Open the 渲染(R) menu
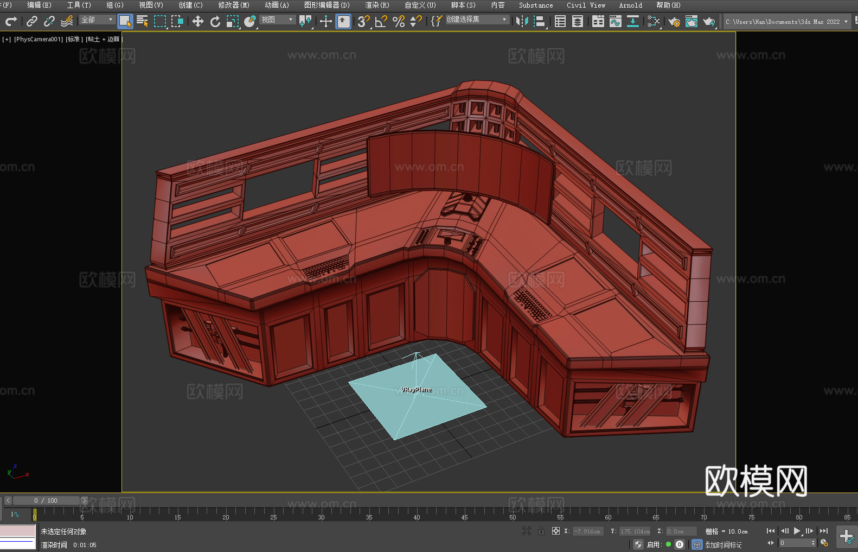This screenshot has height=552, width=858. point(377,5)
